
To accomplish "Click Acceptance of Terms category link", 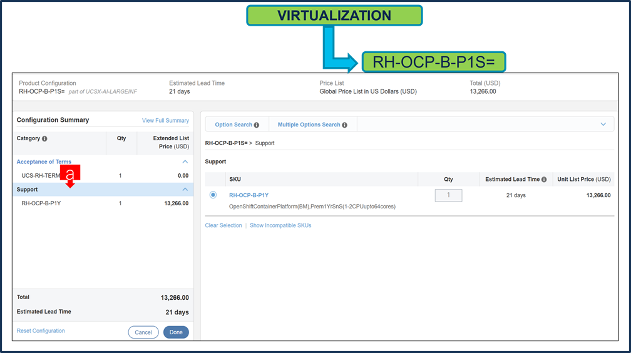I will [44, 162].
